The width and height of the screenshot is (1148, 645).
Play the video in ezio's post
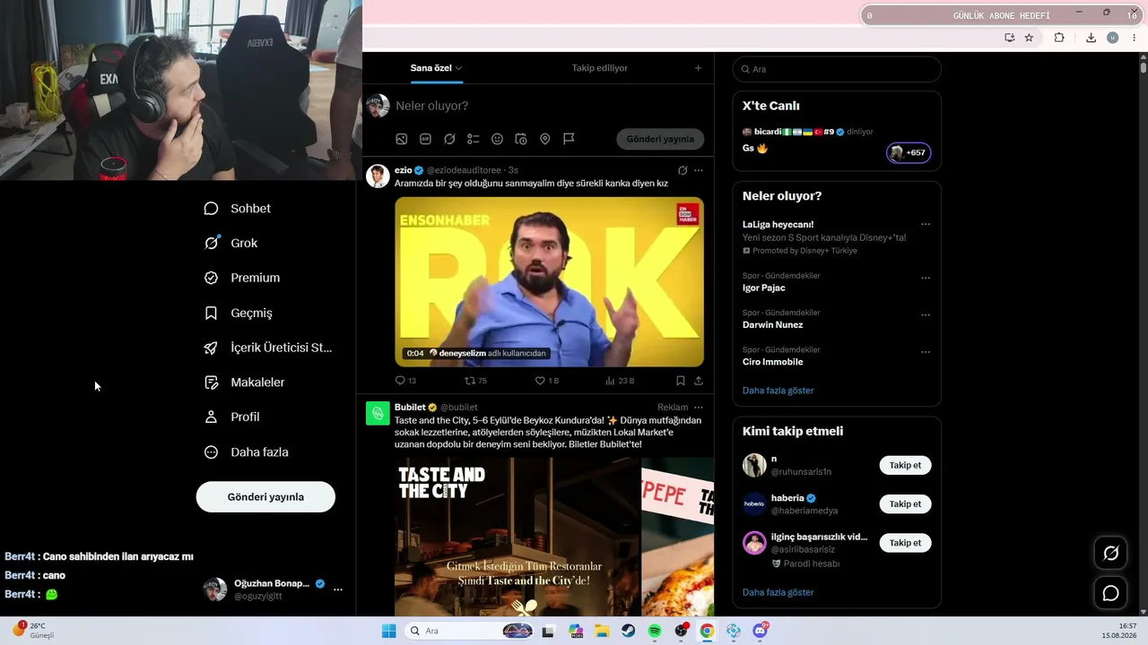[x=549, y=282]
